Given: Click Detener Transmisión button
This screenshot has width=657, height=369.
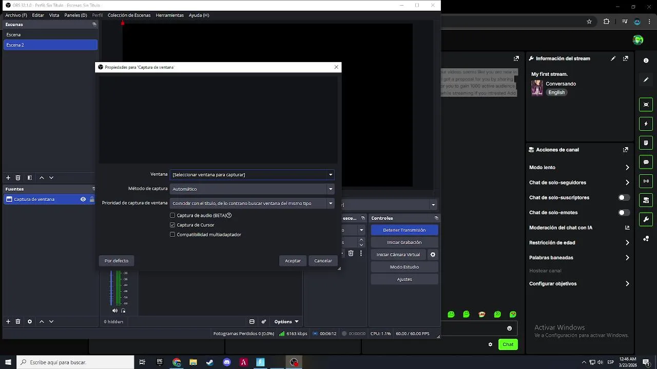Looking at the screenshot, I should (x=404, y=230).
